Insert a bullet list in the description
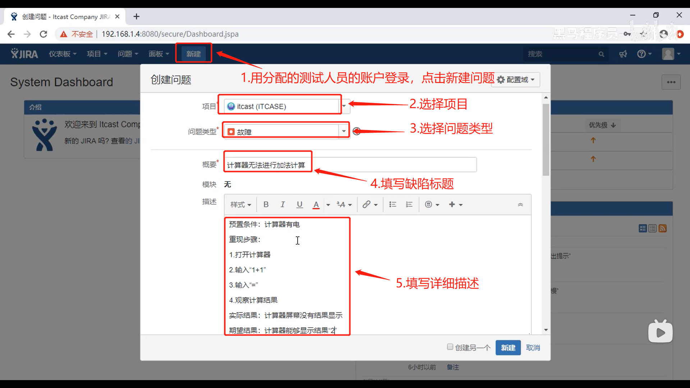Screen dimensions: 690x388 pos(392,204)
